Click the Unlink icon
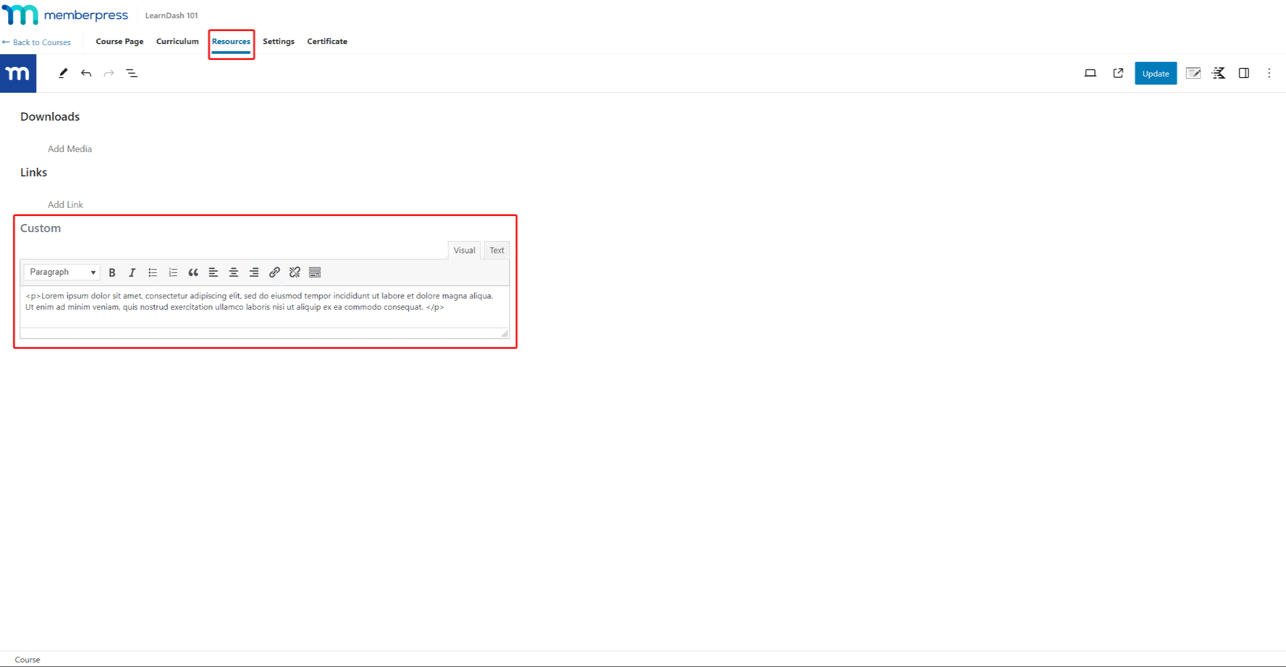Viewport: 1286px width, 667px height. [294, 271]
